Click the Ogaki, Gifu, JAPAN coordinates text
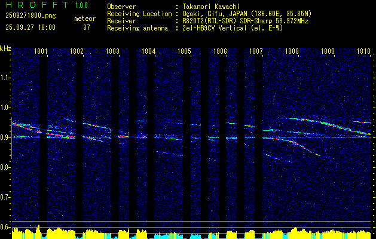This screenshot has height=239, width=376. point(247,14)
